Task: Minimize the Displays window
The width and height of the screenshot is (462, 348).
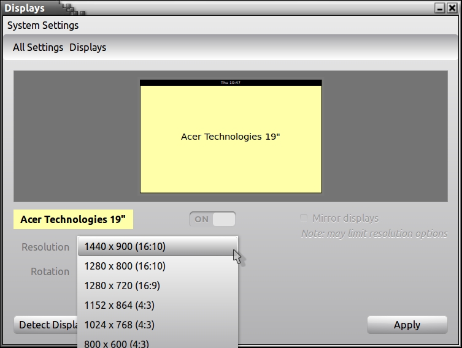Action: (440, 8)
